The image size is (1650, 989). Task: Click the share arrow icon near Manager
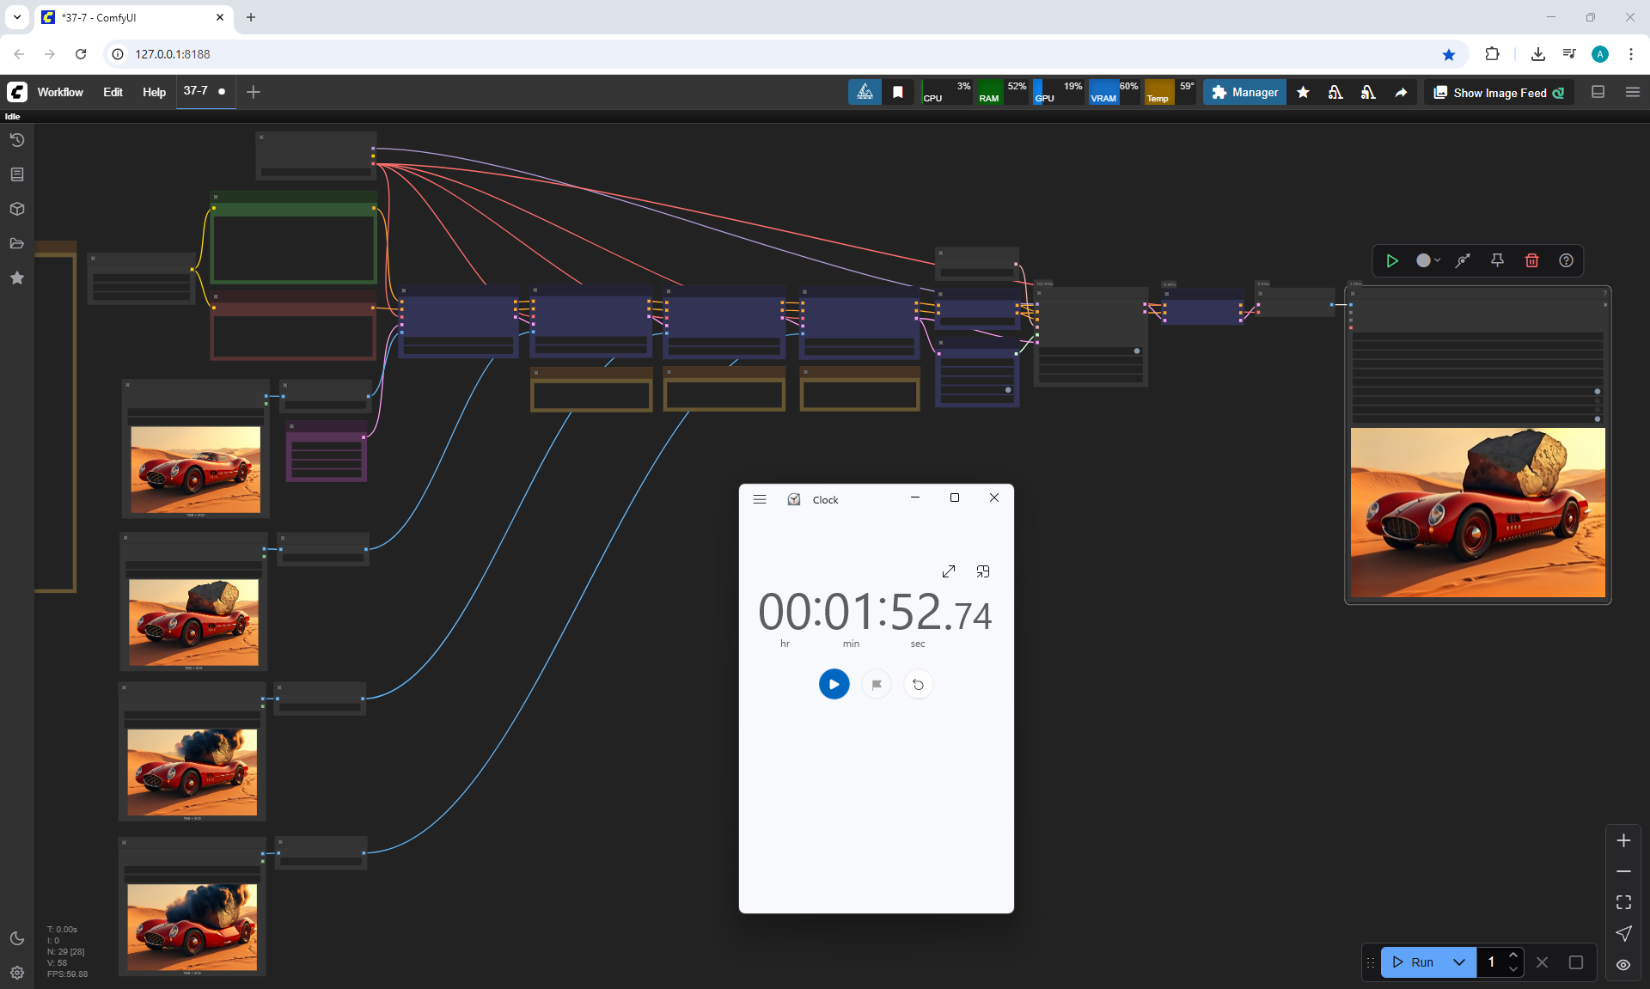point(1401,93)
